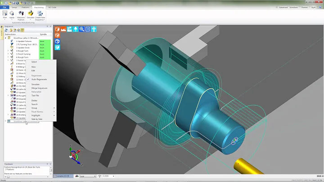Expand the 5 Finish Turning tree node
The width and height of the screenshot is (324, 182).
pyautogui.click(x=8, y=54)
